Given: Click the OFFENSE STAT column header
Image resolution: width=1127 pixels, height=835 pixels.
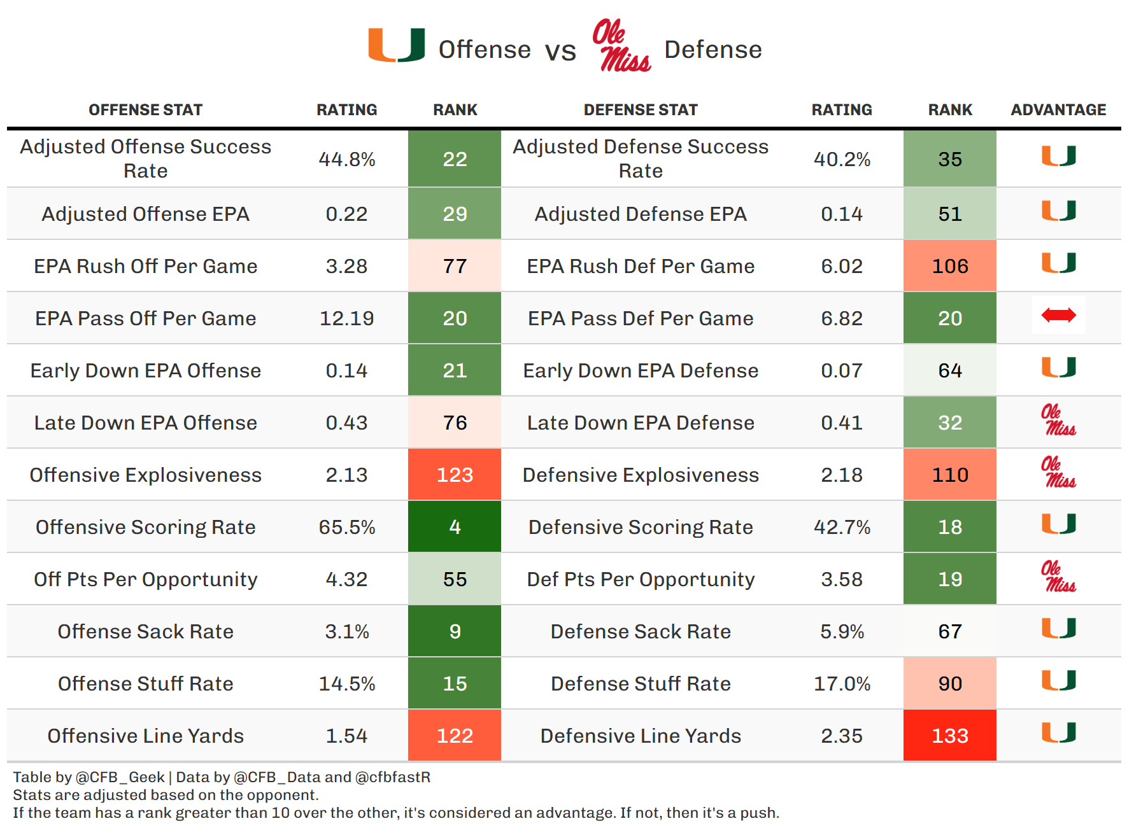Looking at the screenshot, I should (x=145, y=110).
